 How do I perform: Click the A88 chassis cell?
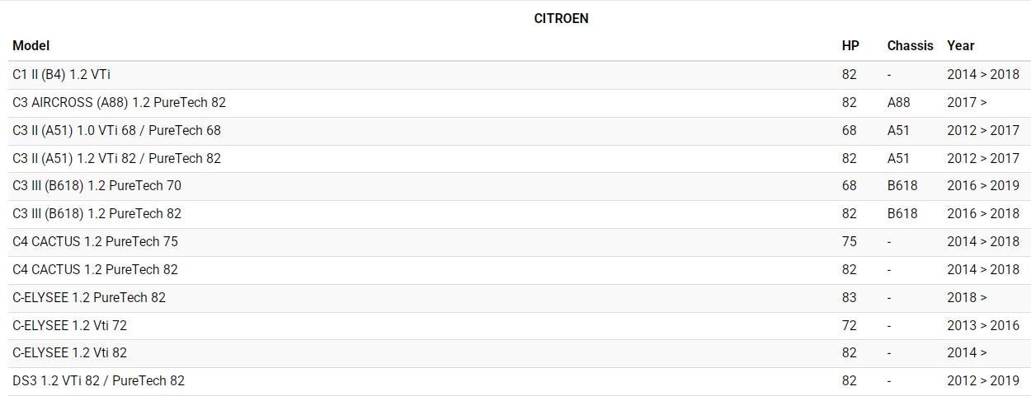pos(898,103)
